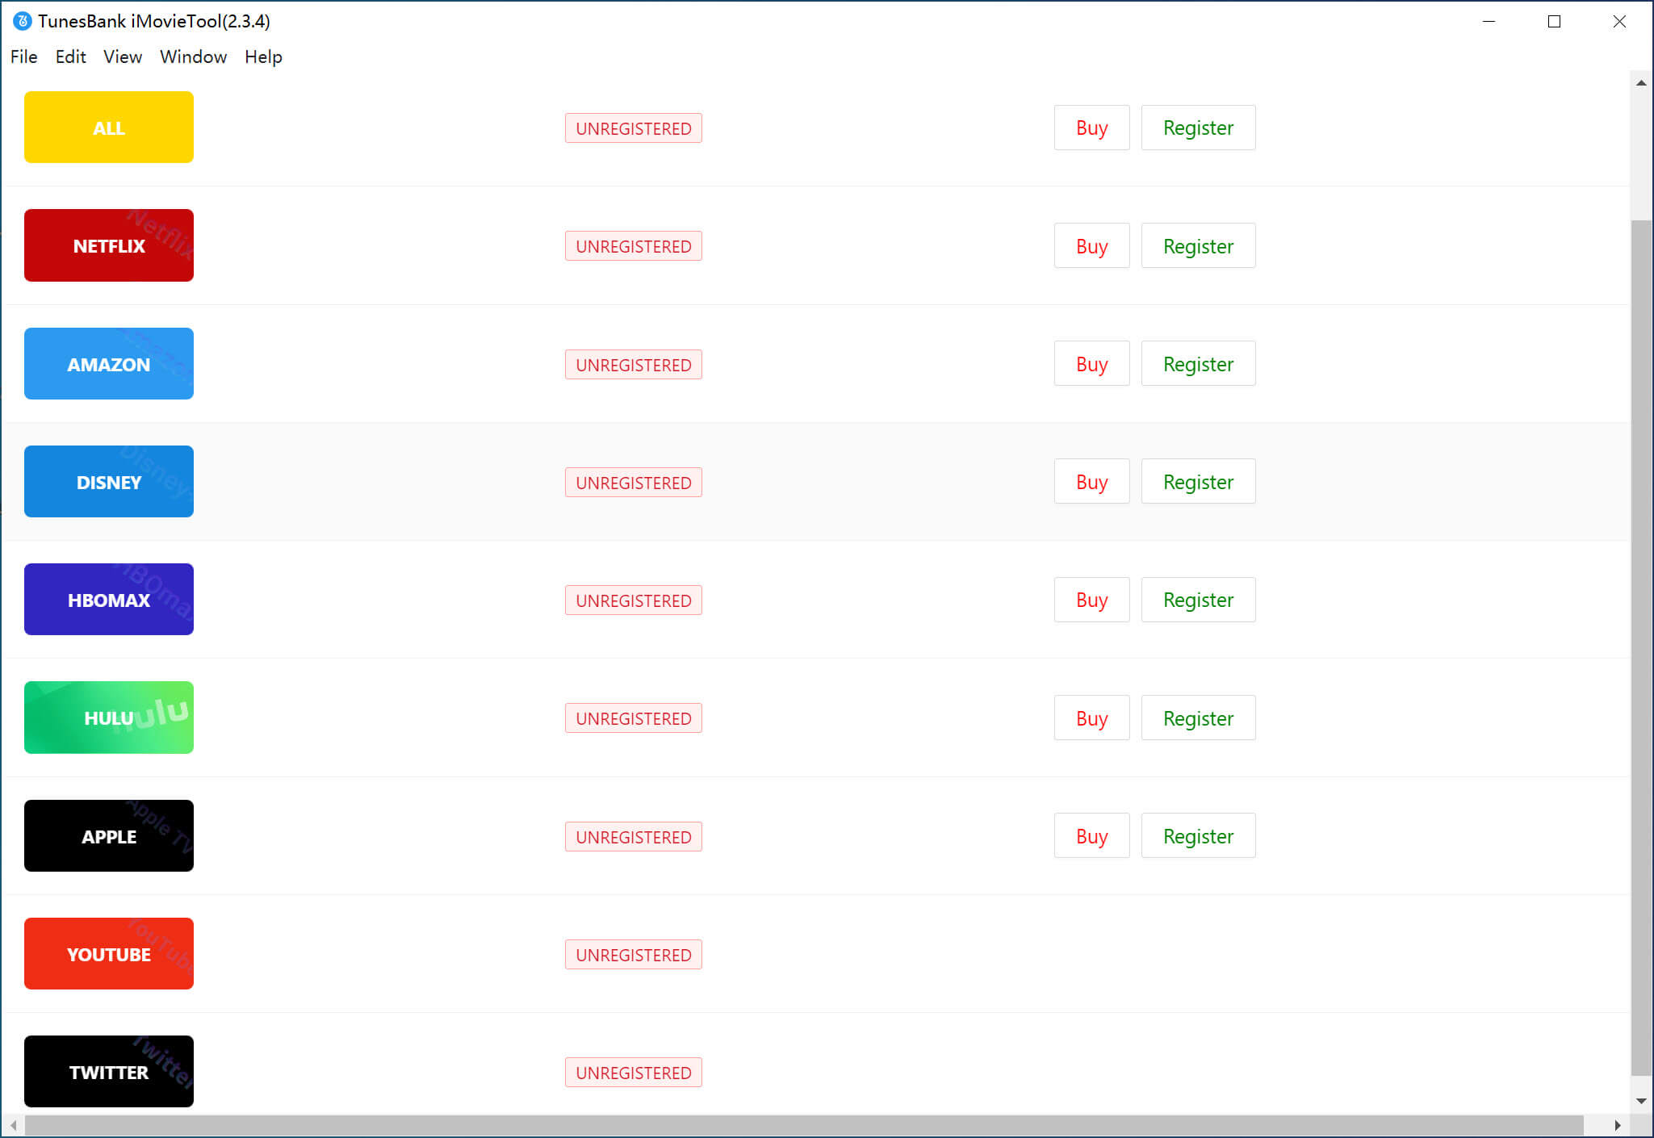1654x1138 pixels.
Task: Click UNREGISTERED badge in TWITTER row
Action: pos(634,1073)
